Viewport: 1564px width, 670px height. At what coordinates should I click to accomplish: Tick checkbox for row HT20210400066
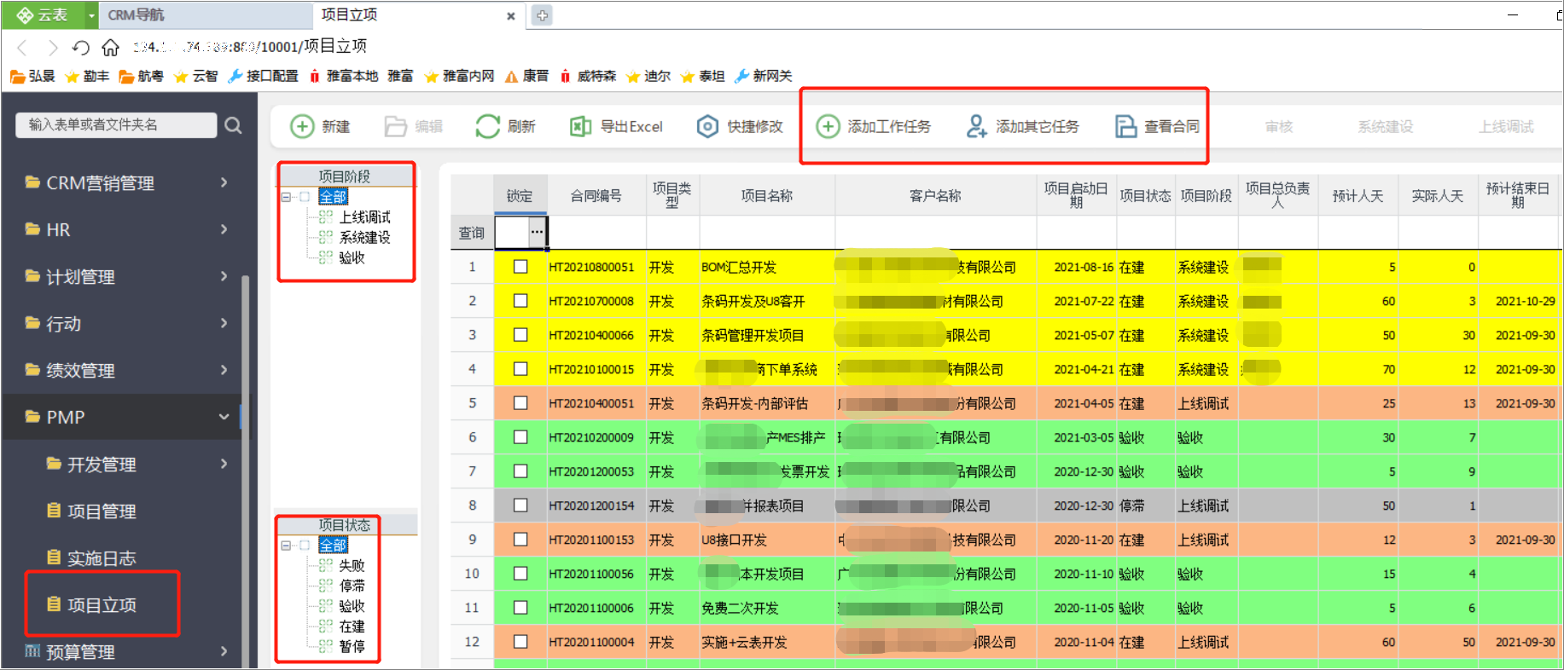(x=520, y=335)
